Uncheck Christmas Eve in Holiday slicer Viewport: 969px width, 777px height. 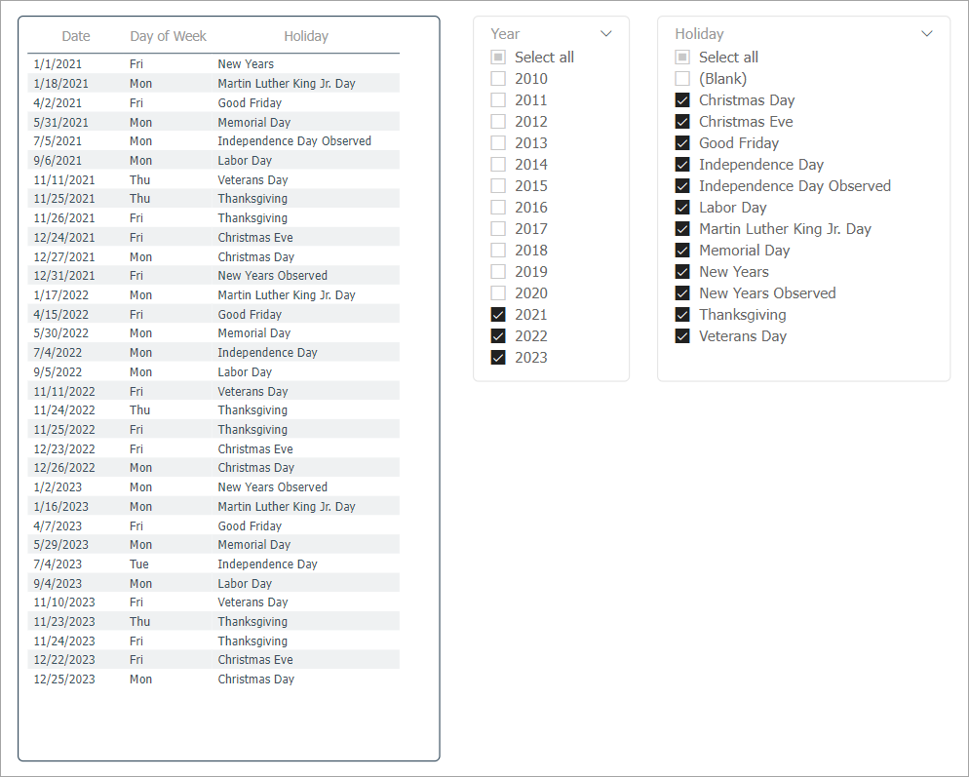[x=682, y=122]
